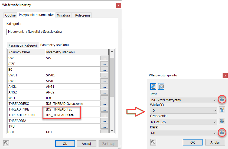228x149 pixels.
Task: Open the Typ dropdown ISO Profil metryczny
Action: [183, 100]
